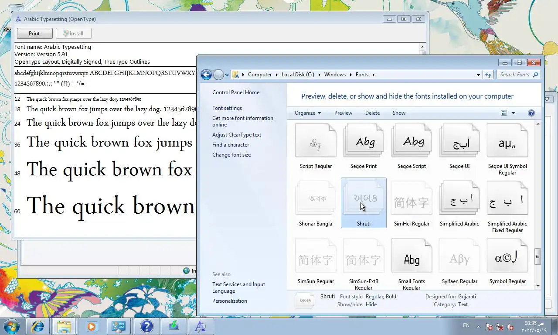Click the Fonts breadcrumb segment
Viewport: 558px width, 335px height.
[x=362, y=75]
